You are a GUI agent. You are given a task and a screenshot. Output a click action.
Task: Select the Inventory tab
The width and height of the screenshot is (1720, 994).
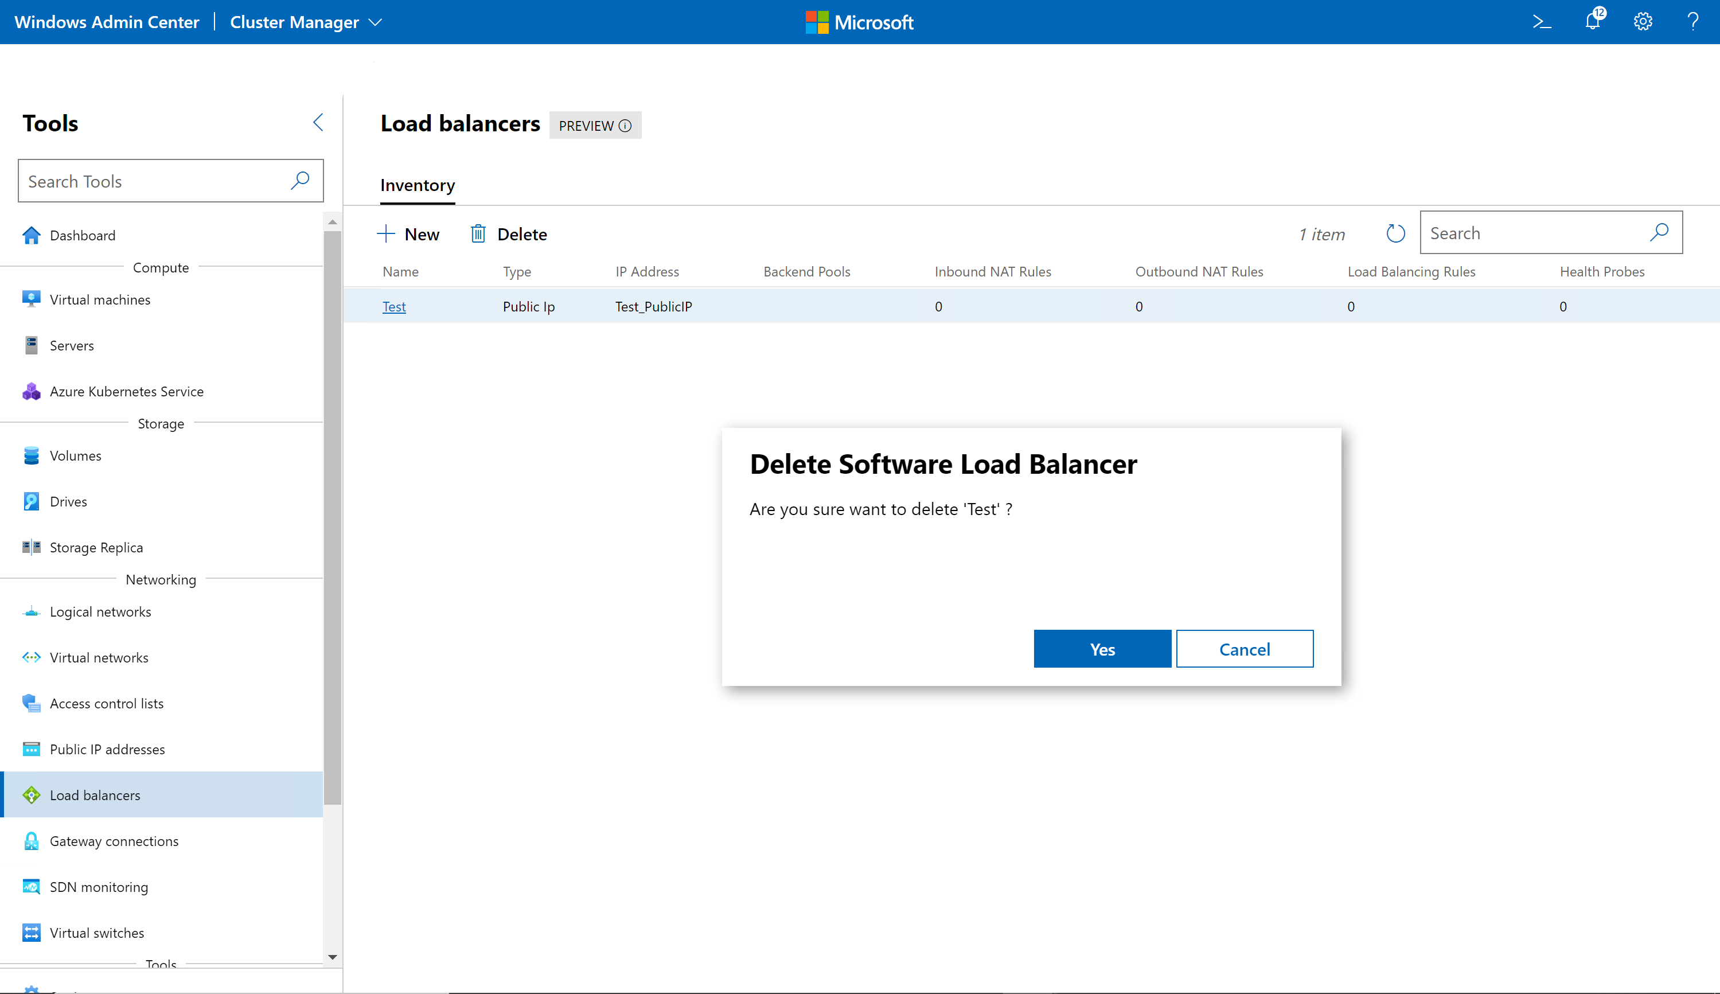click(x=417, y=186)
